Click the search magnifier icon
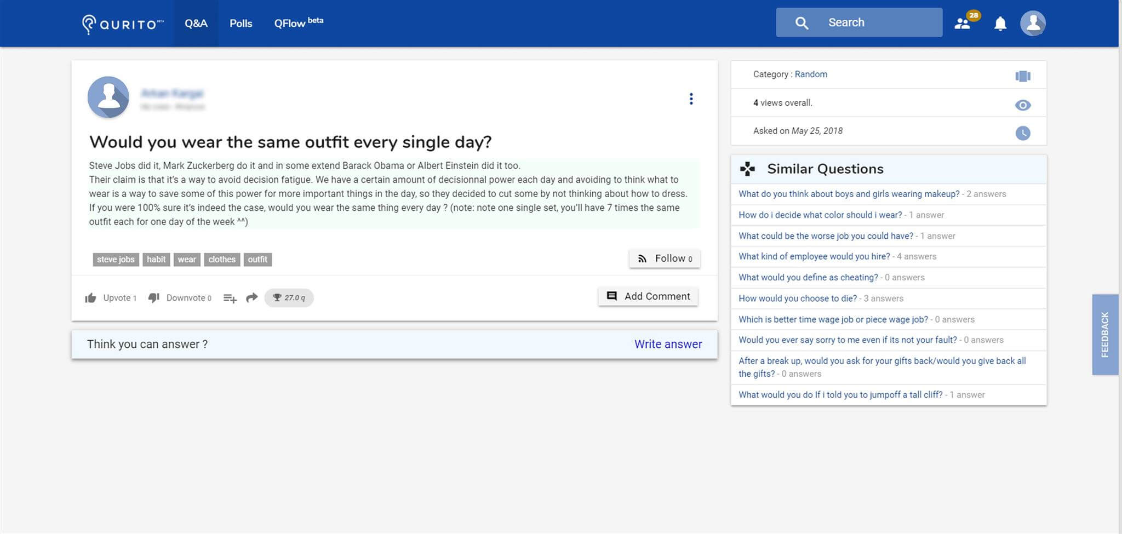 pos(802,23)
